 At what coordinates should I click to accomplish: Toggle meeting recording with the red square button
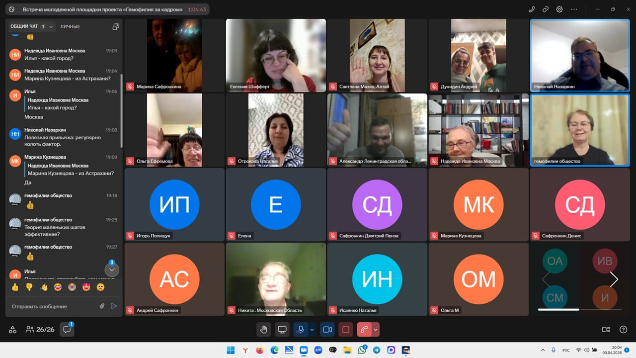tap(346, 329)
